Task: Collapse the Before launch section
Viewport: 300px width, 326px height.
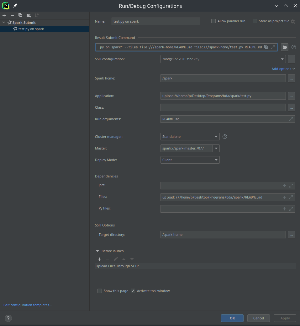Action: click(97, 251)
